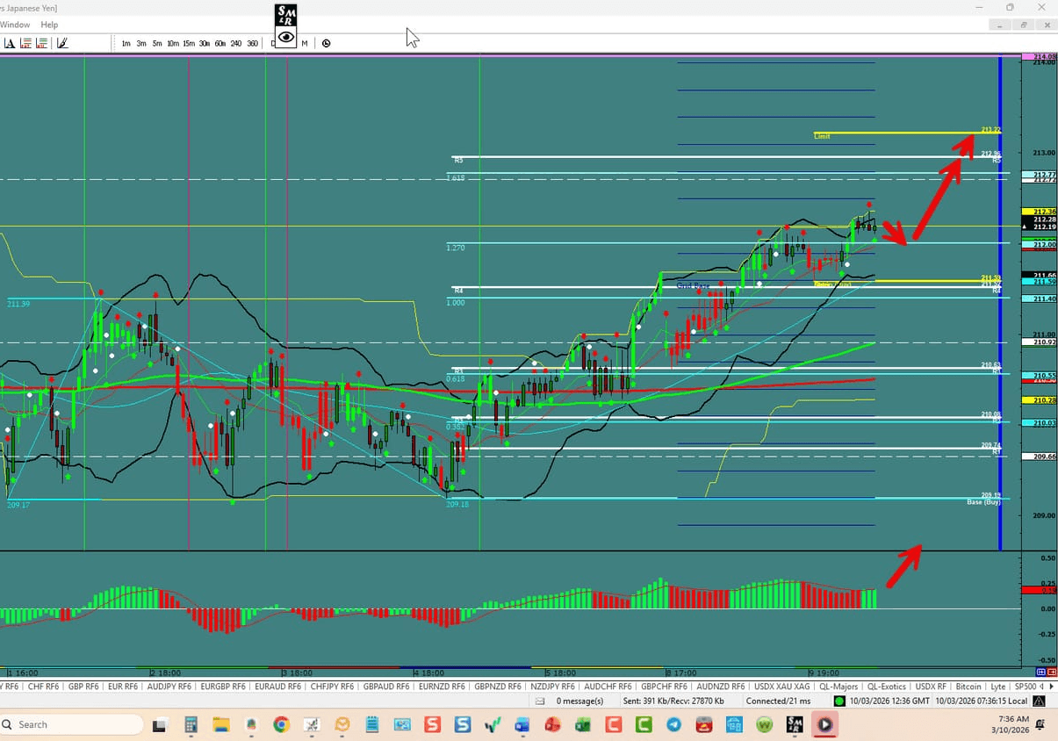This screenshot has height=741, width=1058.
Task: Switch to the monthly M timeframe
Action: (304, 42)
